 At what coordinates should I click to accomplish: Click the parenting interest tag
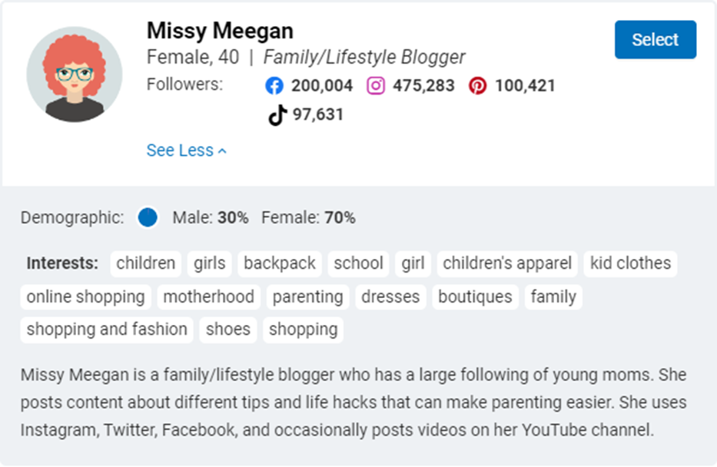tap(307, 297)
